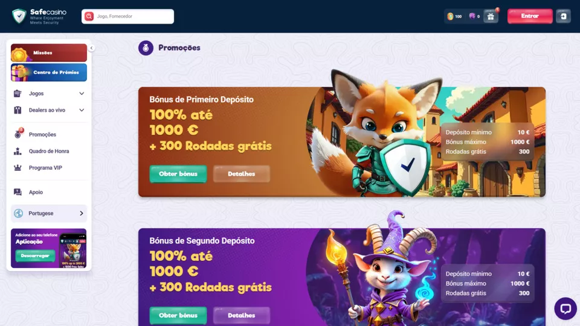580x326 pixels.
Task: Click the Programa VIP crown icon
Action: point(18,168)
